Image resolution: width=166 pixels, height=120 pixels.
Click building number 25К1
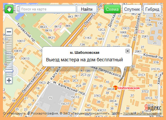145,36
